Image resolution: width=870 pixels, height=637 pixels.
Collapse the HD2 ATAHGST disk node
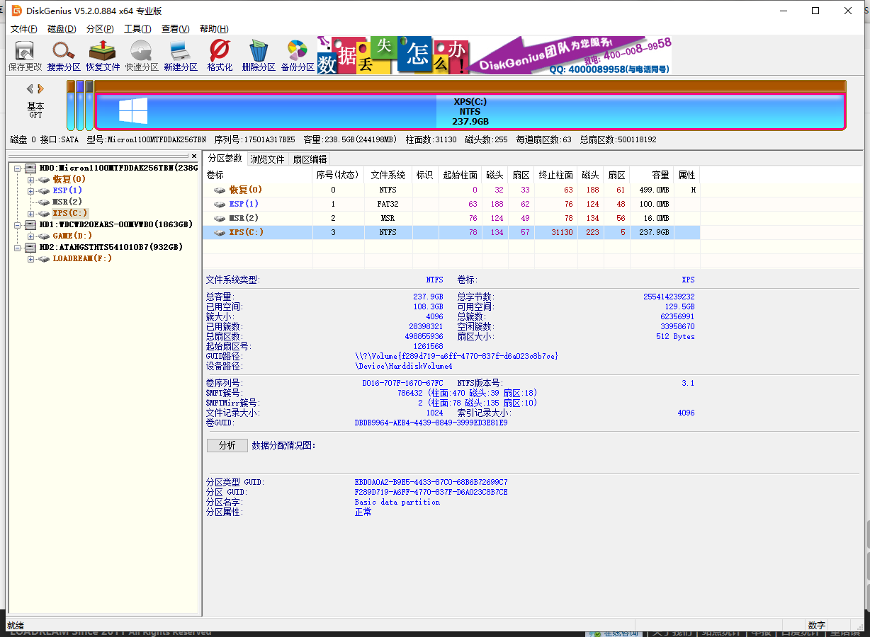point(18,248)
